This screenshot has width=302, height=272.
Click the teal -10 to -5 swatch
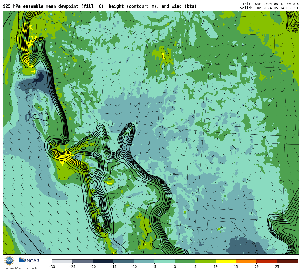click(x=144, y=261)
